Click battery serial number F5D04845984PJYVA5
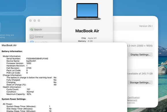 37,59
